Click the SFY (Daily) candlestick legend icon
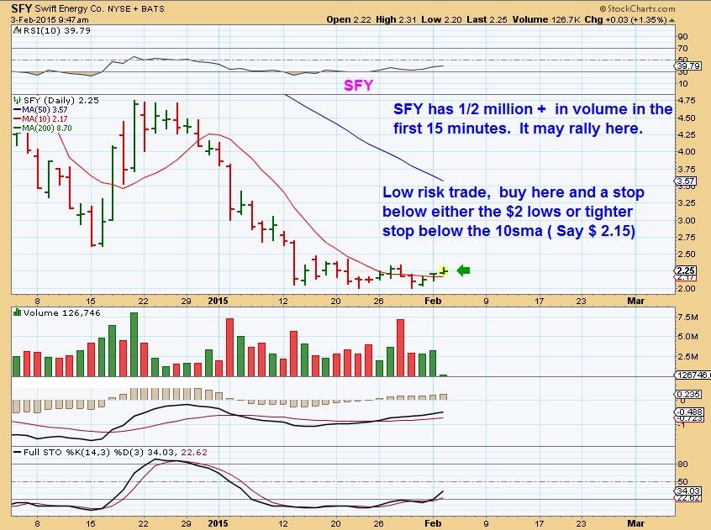 pos(18,100)
